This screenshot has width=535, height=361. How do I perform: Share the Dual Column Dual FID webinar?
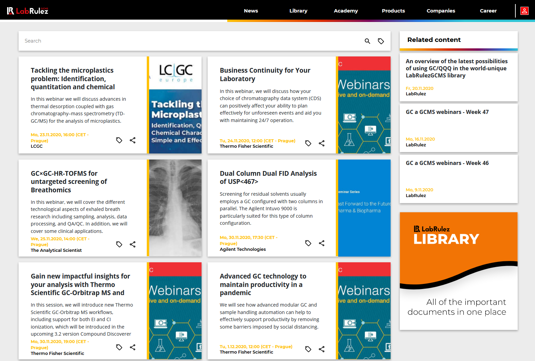(x=322, y=243)
